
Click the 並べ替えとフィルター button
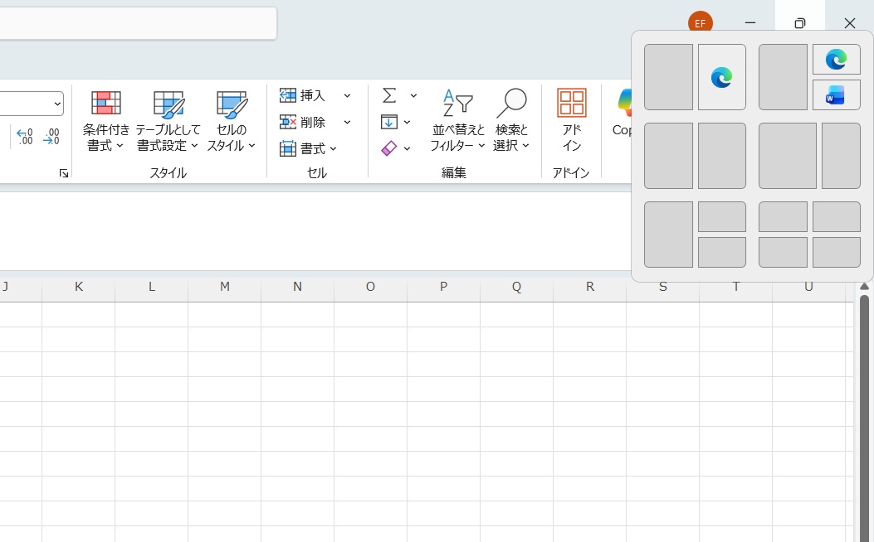[x=455, y=120]
